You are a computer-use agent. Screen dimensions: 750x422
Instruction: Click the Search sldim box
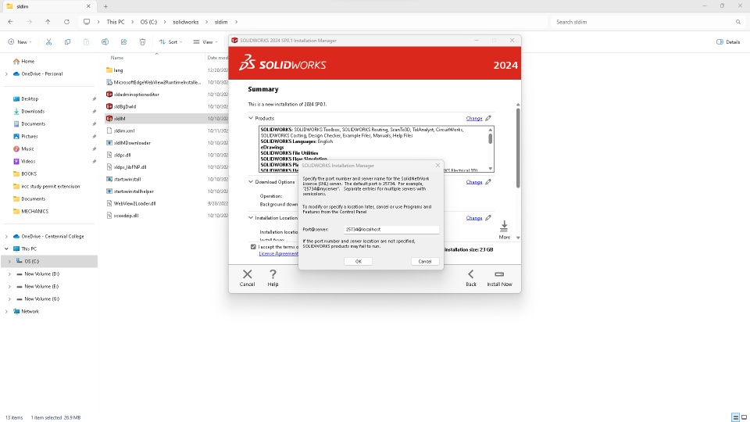648,22
